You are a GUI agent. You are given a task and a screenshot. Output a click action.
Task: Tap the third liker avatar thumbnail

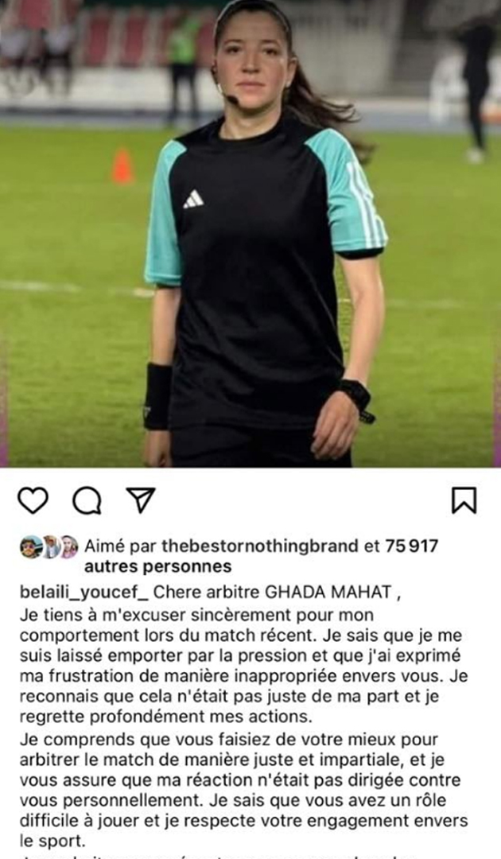tap(69, 546)
